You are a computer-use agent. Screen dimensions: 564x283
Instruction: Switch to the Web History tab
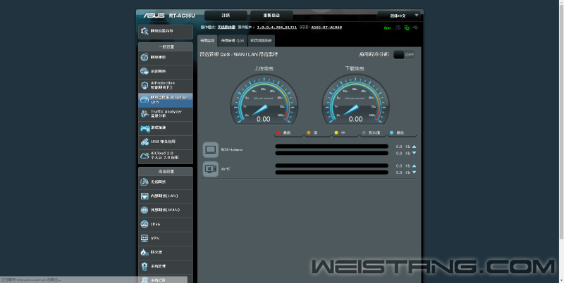click(261, 41)
